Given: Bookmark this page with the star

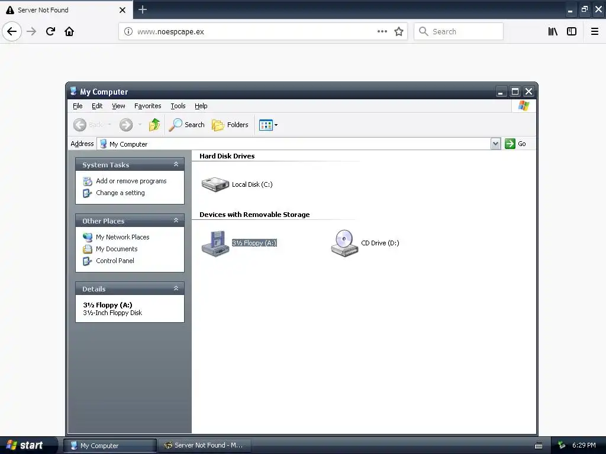Looking at the screenshot, I should (x=399, y=31).
